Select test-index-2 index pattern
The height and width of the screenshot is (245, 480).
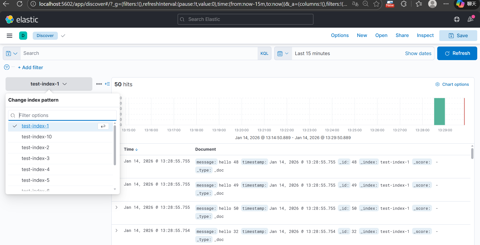tap(60, 148)
